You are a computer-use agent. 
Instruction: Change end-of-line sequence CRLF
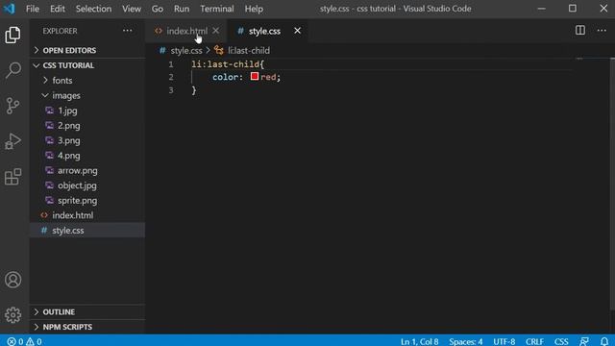click(534, 341)
